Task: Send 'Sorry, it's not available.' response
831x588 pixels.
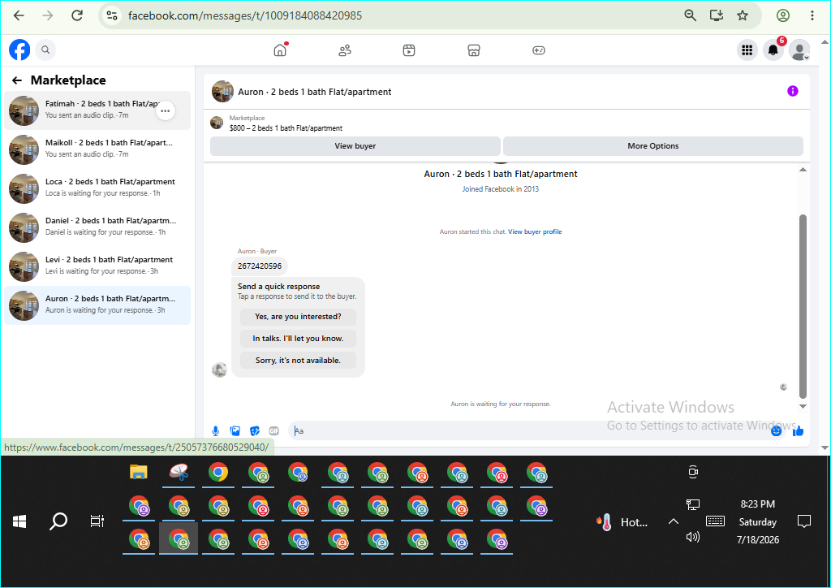Action: [298, 360]
